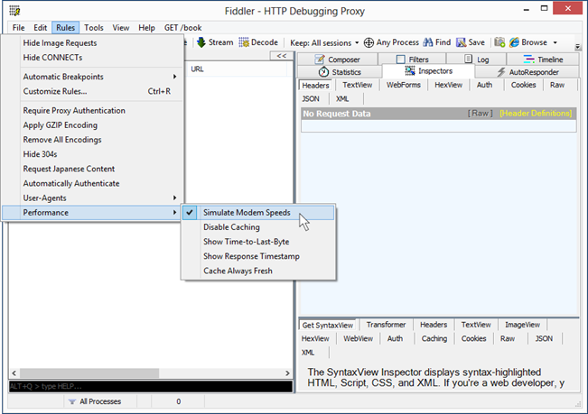Toggle Hide 304s rule
Screen dimensions: 588x414
pos(93,154)
